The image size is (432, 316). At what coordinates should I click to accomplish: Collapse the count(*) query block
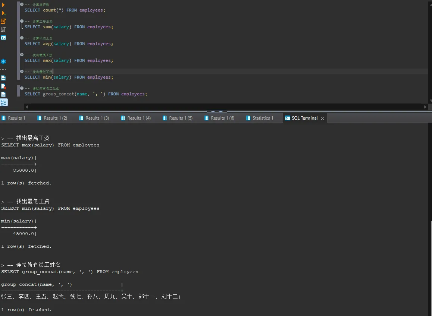tap(22, 4)
